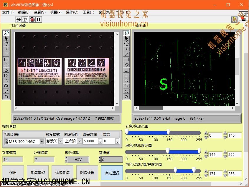This screenshot has width=249, height=187.
Task: Click color image horizontal scroll right arrow
Action: pos(112,108)
